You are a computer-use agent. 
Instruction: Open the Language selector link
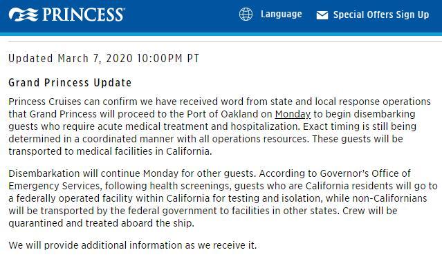click(282, 14)
